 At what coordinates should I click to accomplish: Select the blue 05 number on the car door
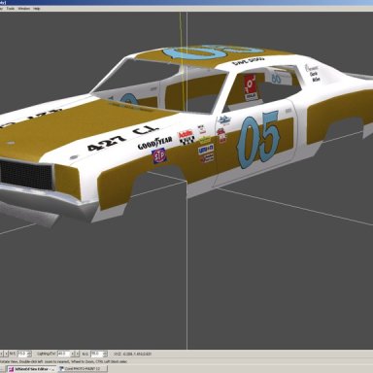[258, 139]
